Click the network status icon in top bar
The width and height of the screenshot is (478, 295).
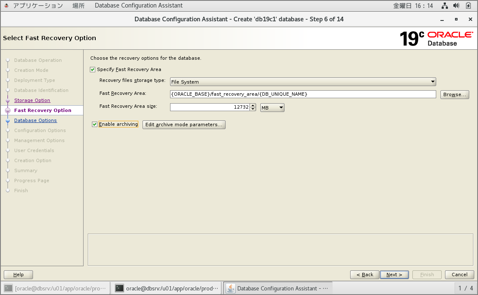coord(445,6)
